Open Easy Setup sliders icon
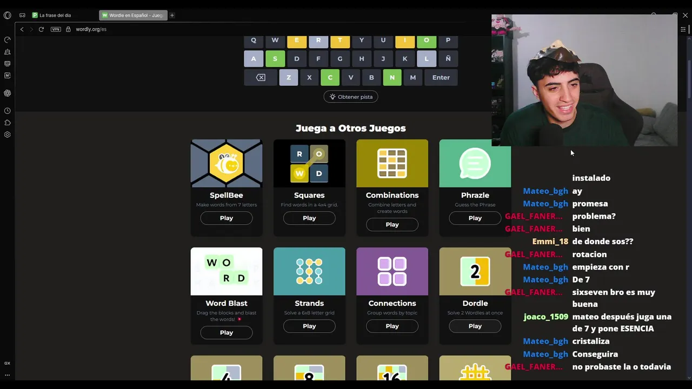 [x=683, y=29]
